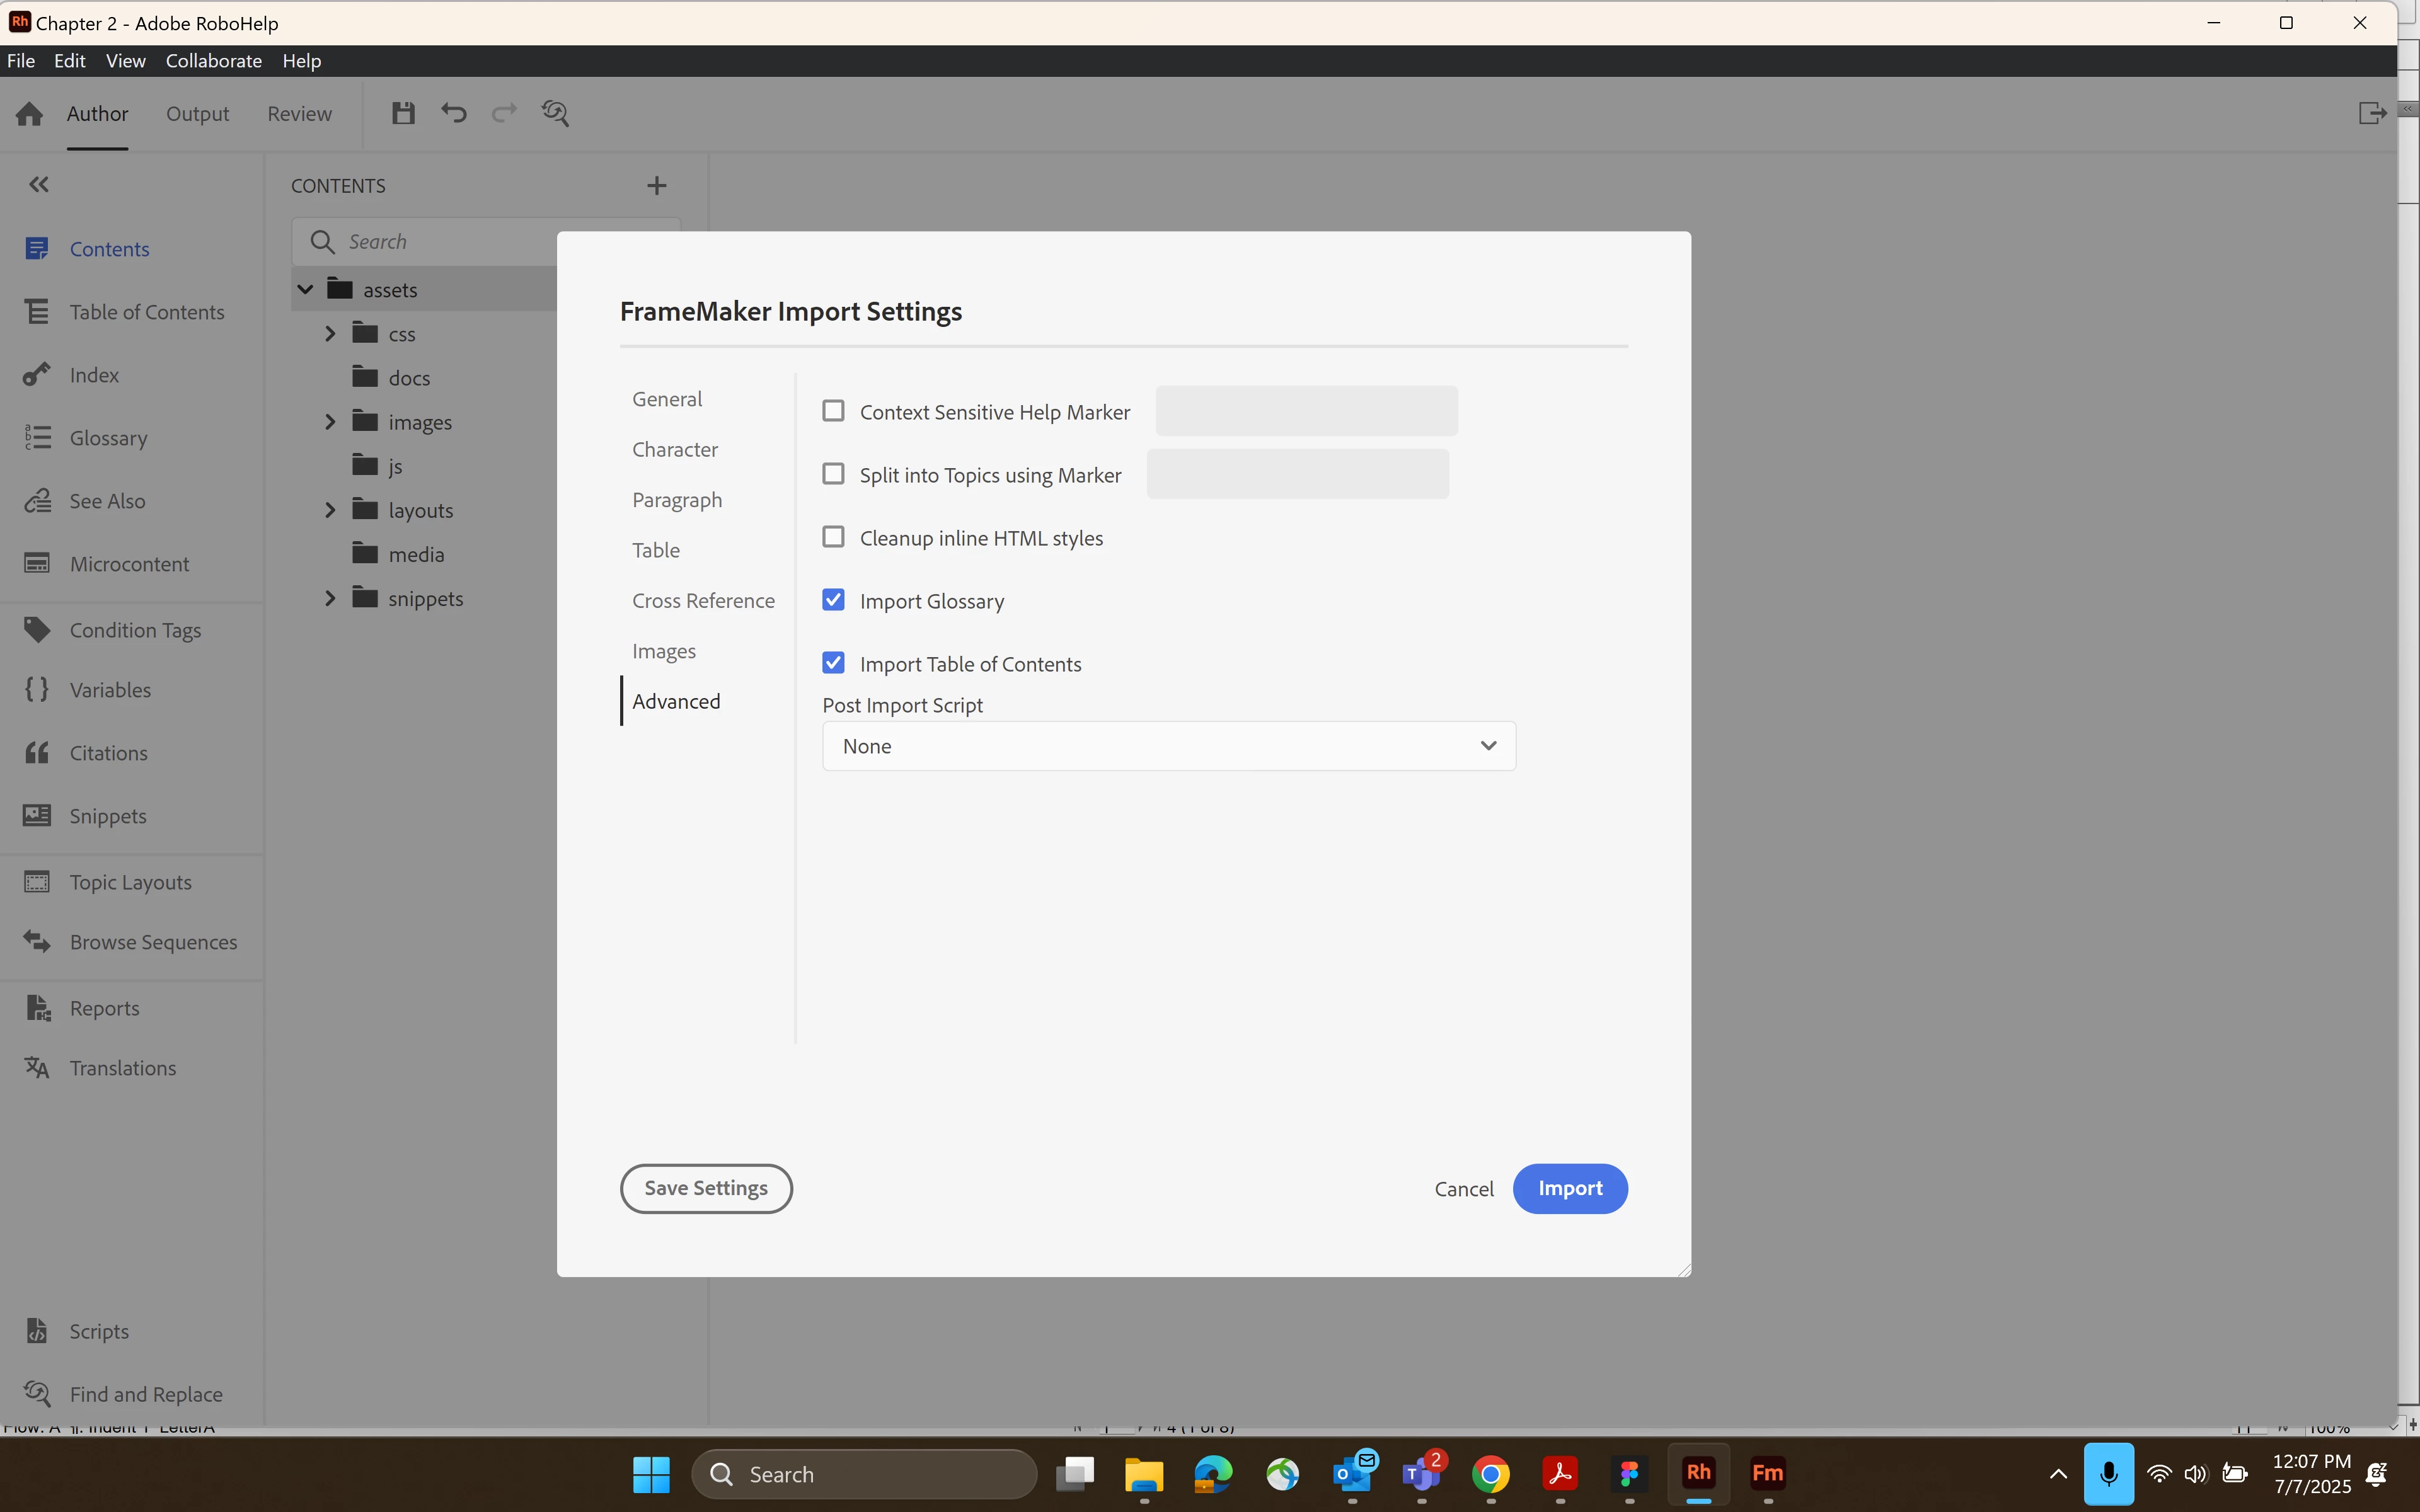Viewport: 2420px width, 1512px height.
Task: Click the Save Settings button
Action: pyautogui.click(x=706, y=1188)
